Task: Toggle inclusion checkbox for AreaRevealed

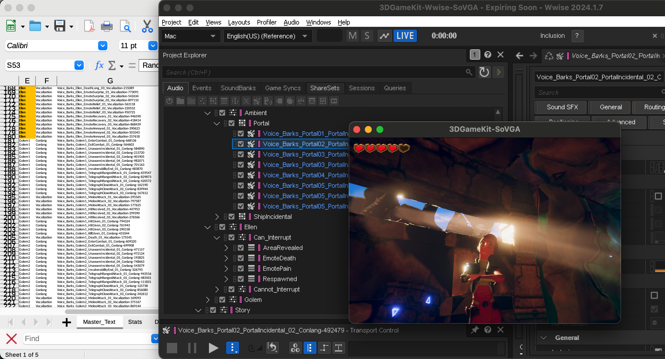Action: pyautogui.click(x=241, y=248)
